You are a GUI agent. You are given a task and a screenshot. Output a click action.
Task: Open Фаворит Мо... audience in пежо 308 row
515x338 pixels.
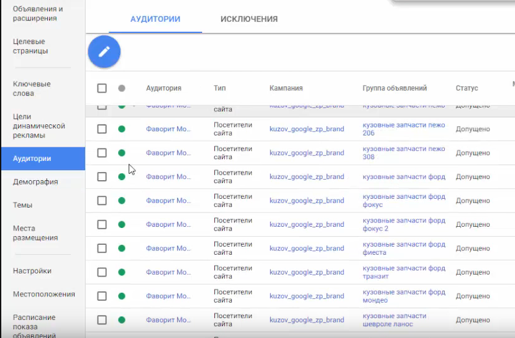click(168, 153)
